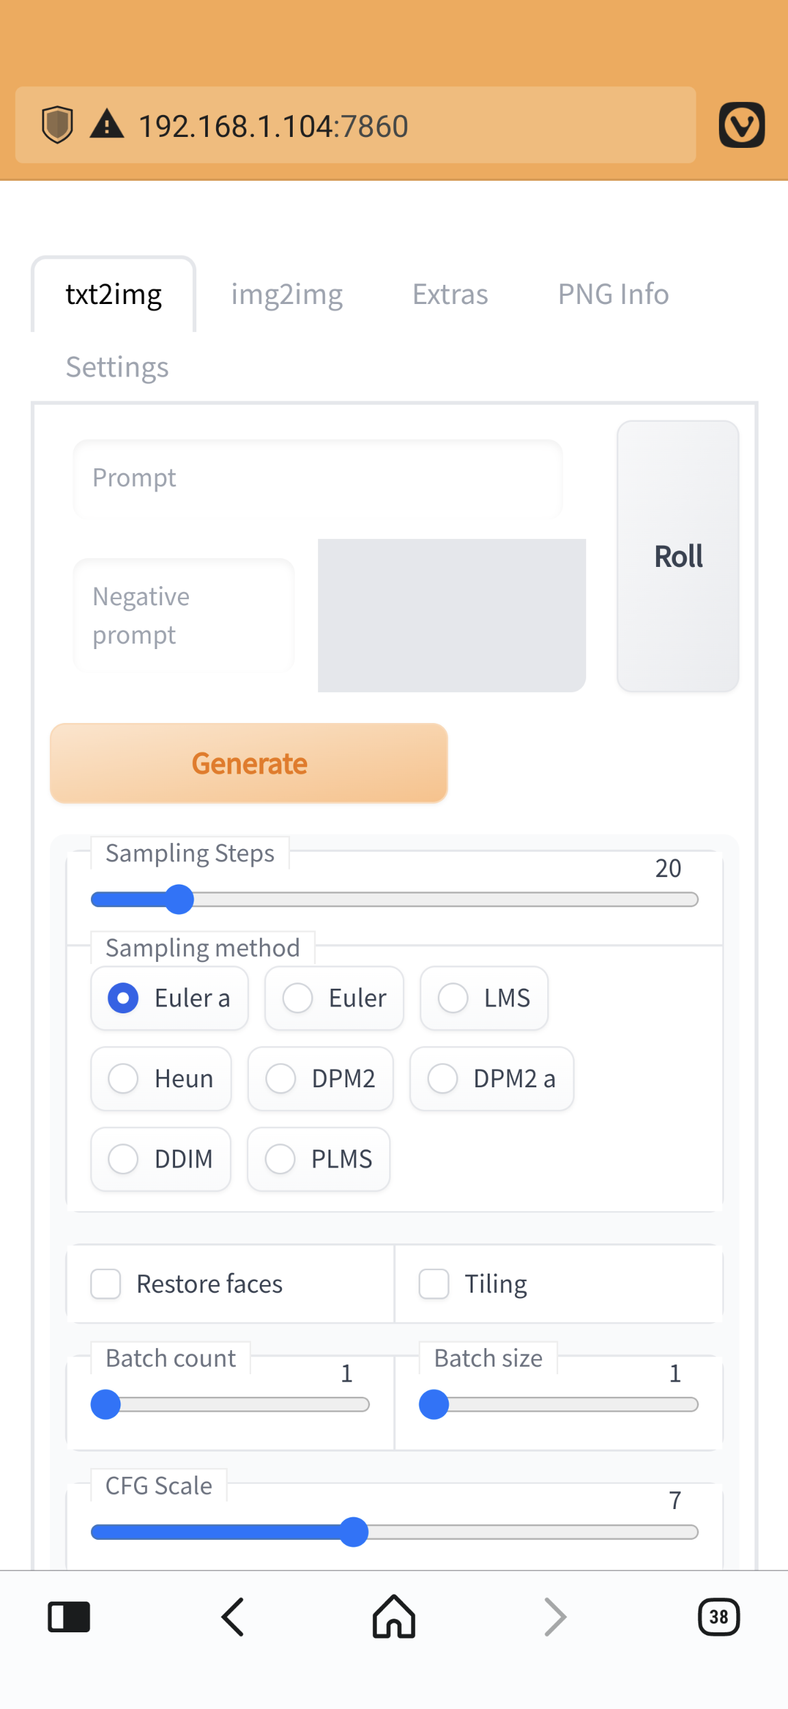Click the back navigation arrow
Screen dimensions: 788x1709
(x=232, y=1617)
